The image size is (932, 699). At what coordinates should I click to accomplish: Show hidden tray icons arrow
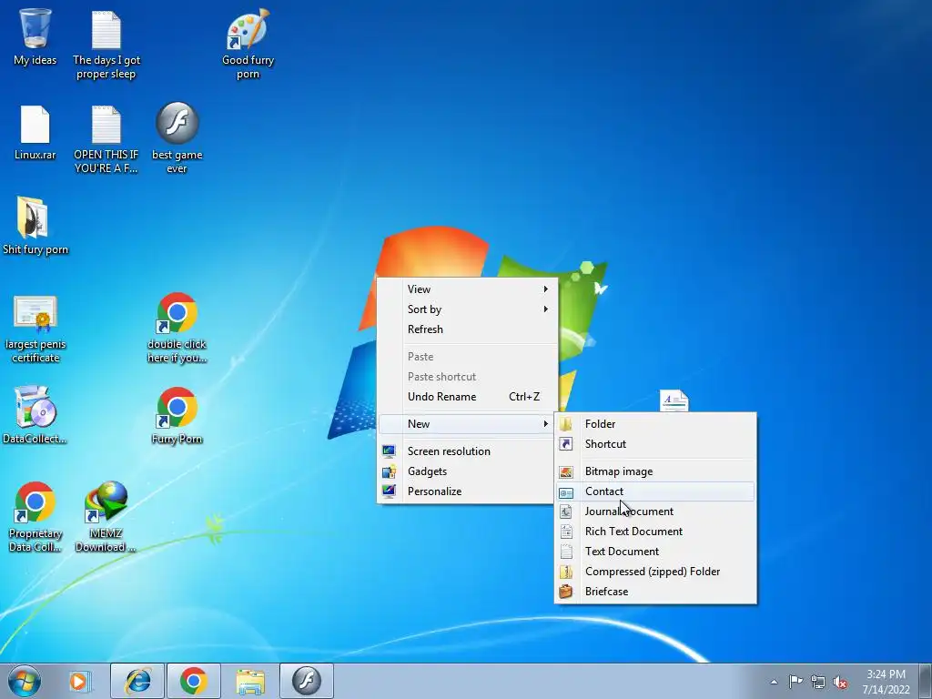click(x=774, y=682)
